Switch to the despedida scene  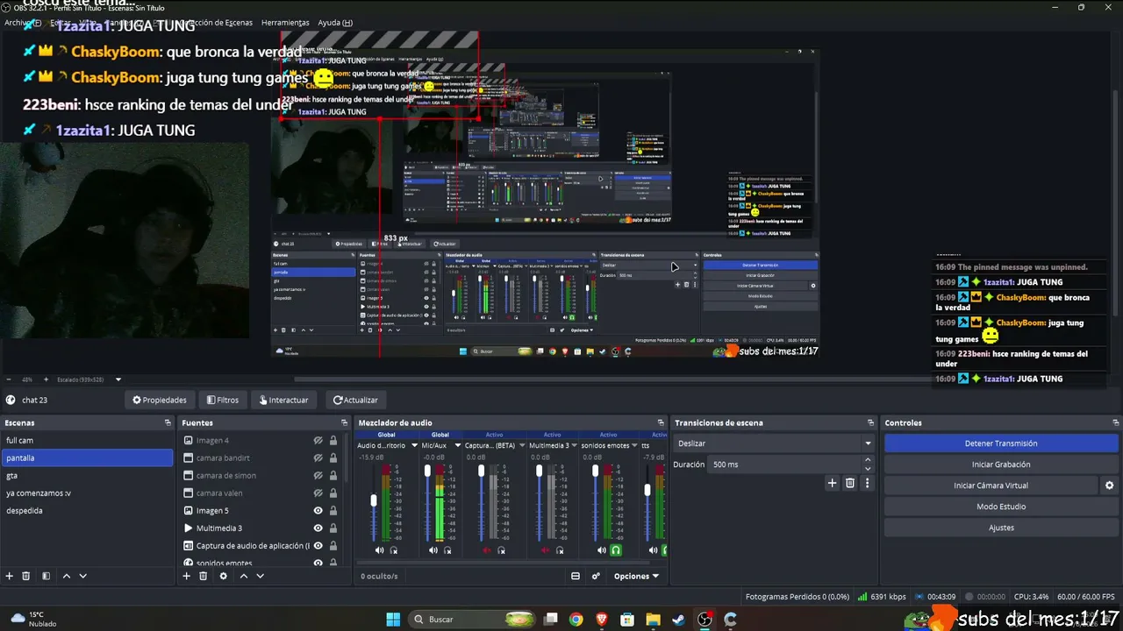coord(87,511)
